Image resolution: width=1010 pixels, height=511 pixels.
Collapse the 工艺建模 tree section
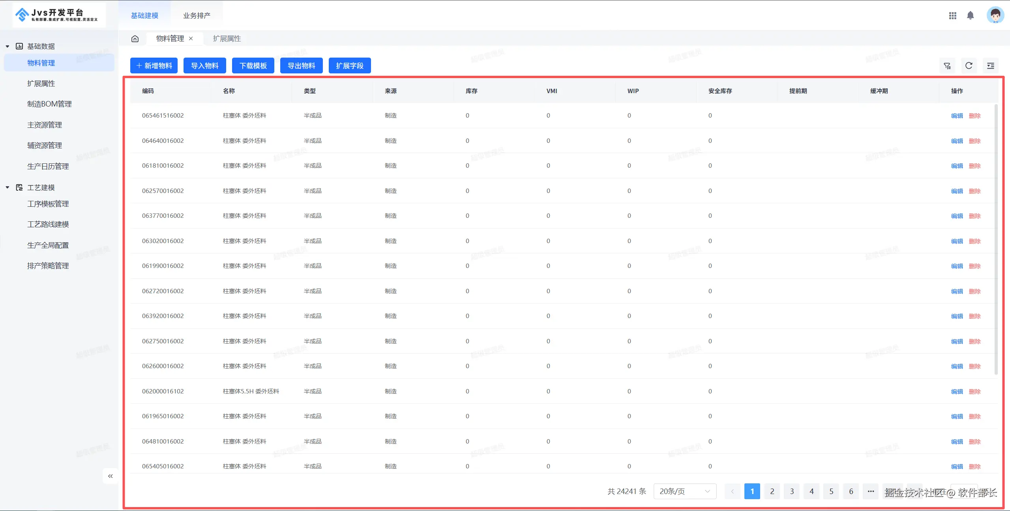click(7, 187)
